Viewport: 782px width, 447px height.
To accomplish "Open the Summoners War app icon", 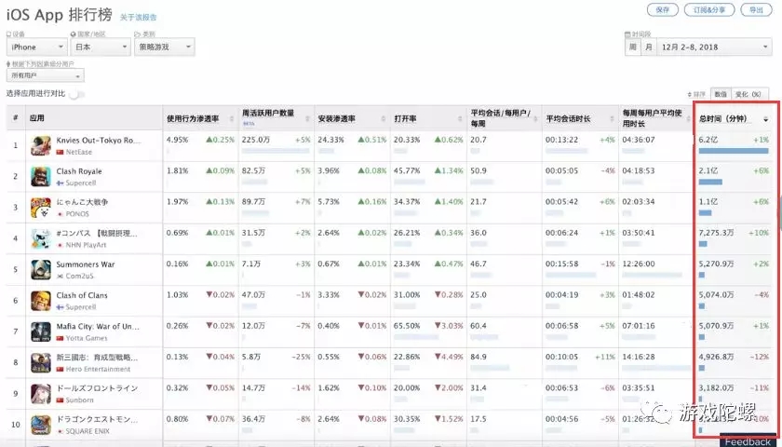I will tap(41, 270).
